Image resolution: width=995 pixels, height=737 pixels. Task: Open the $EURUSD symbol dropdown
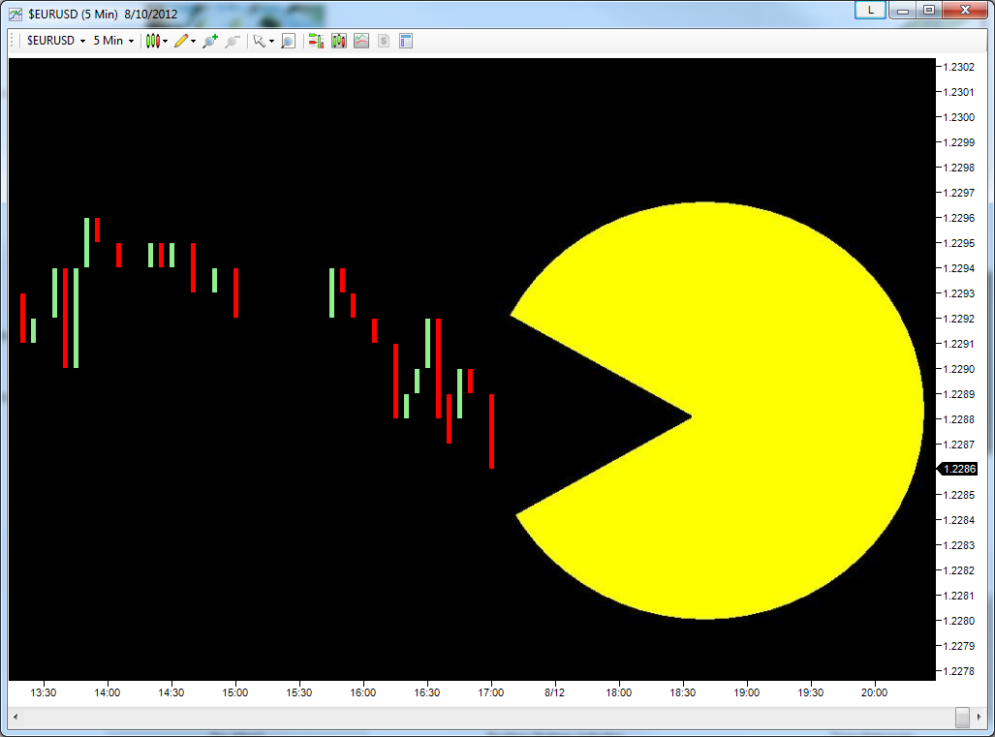point(56,41)
